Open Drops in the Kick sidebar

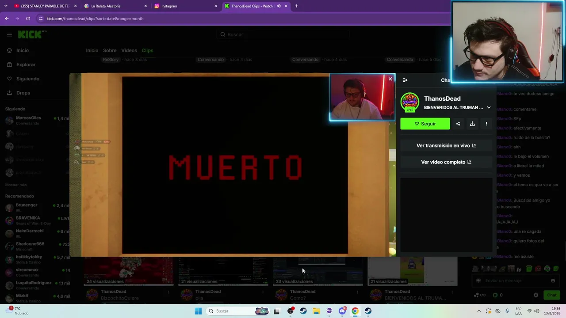click(x=19, y=93)
